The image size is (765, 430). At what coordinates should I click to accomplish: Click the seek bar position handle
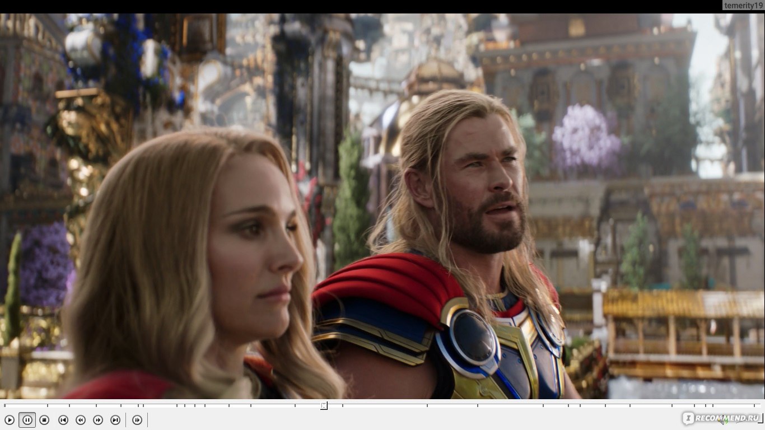324,405
